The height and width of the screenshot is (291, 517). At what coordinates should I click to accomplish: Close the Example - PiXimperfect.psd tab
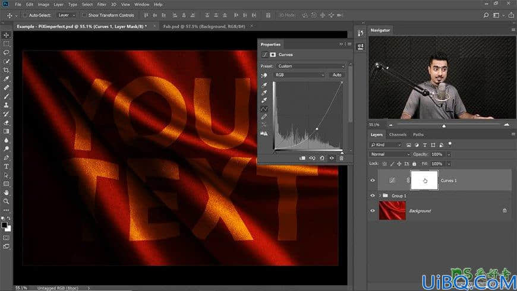[x=155, y=26]
